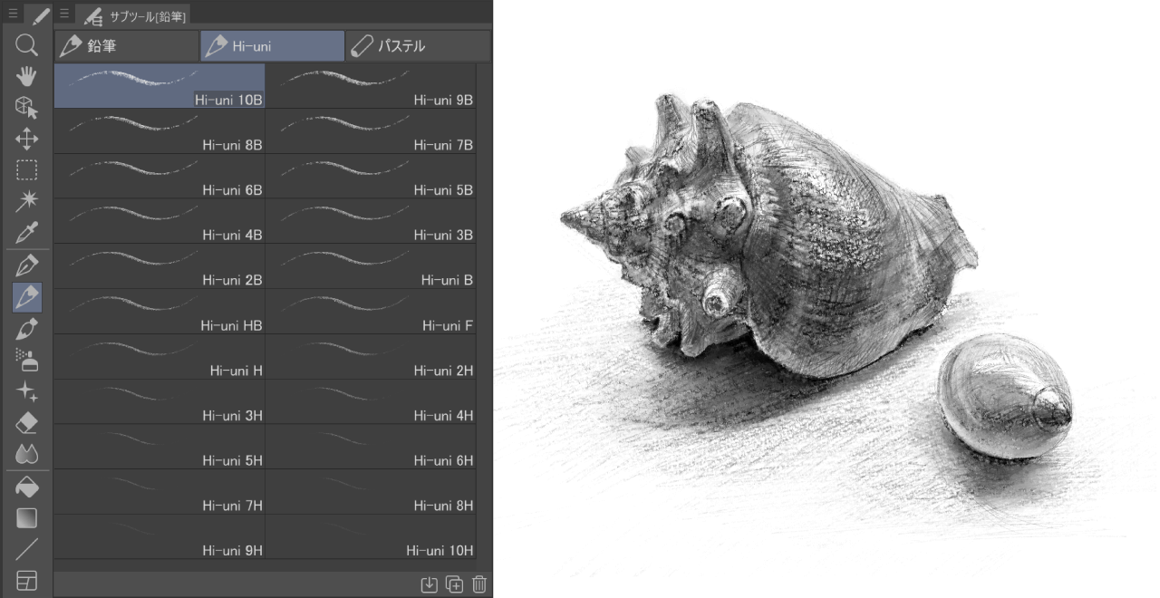The width and height of the screenshot is (1160, 598).
Task: Select the Move layer tool
Action: 26,139
